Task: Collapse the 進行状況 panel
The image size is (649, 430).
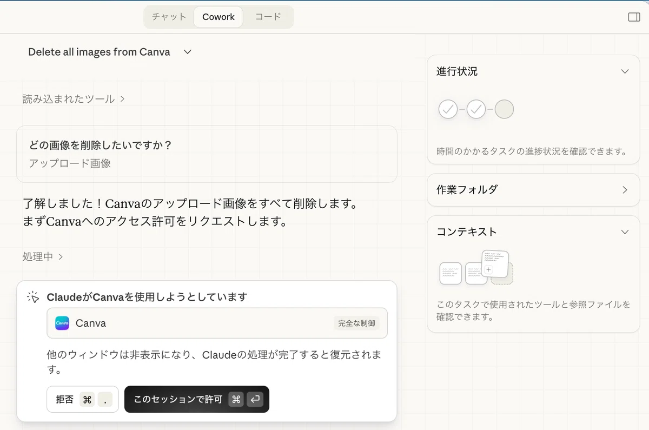Action: (625, 71)
